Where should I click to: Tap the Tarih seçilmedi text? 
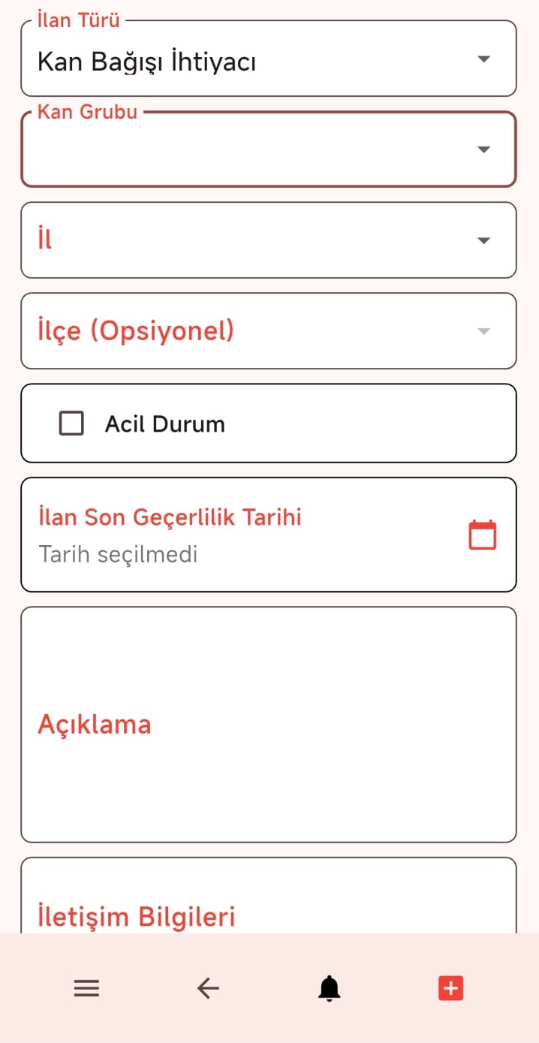click(x=118, y=555)
